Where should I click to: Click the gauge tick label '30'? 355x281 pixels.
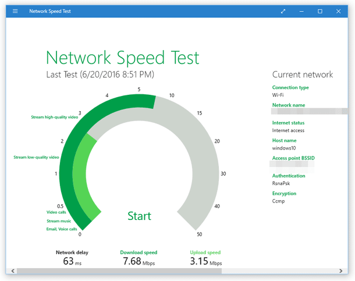click(223, 174)
